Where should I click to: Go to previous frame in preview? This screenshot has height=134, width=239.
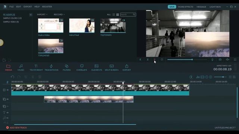tap(140, 60)
